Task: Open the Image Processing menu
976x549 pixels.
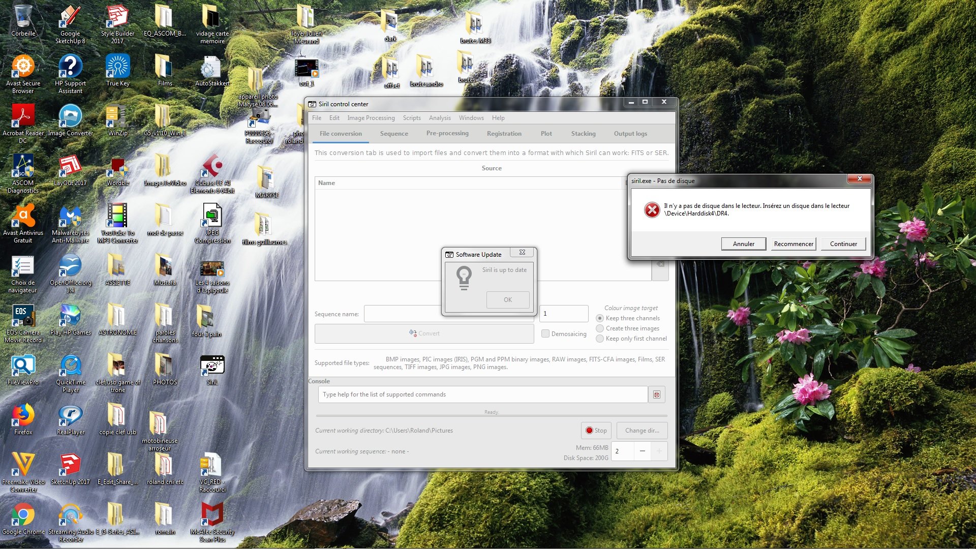Action: pos(371,118)
